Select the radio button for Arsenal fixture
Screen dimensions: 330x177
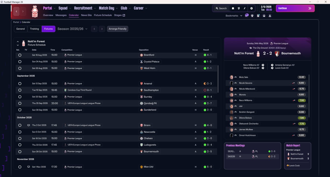coord(20,84)
